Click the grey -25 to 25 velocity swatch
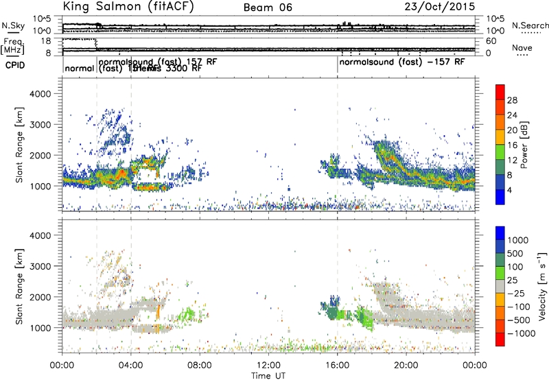The height and width of the screenshot is (380, 549). tap(500, 286)
